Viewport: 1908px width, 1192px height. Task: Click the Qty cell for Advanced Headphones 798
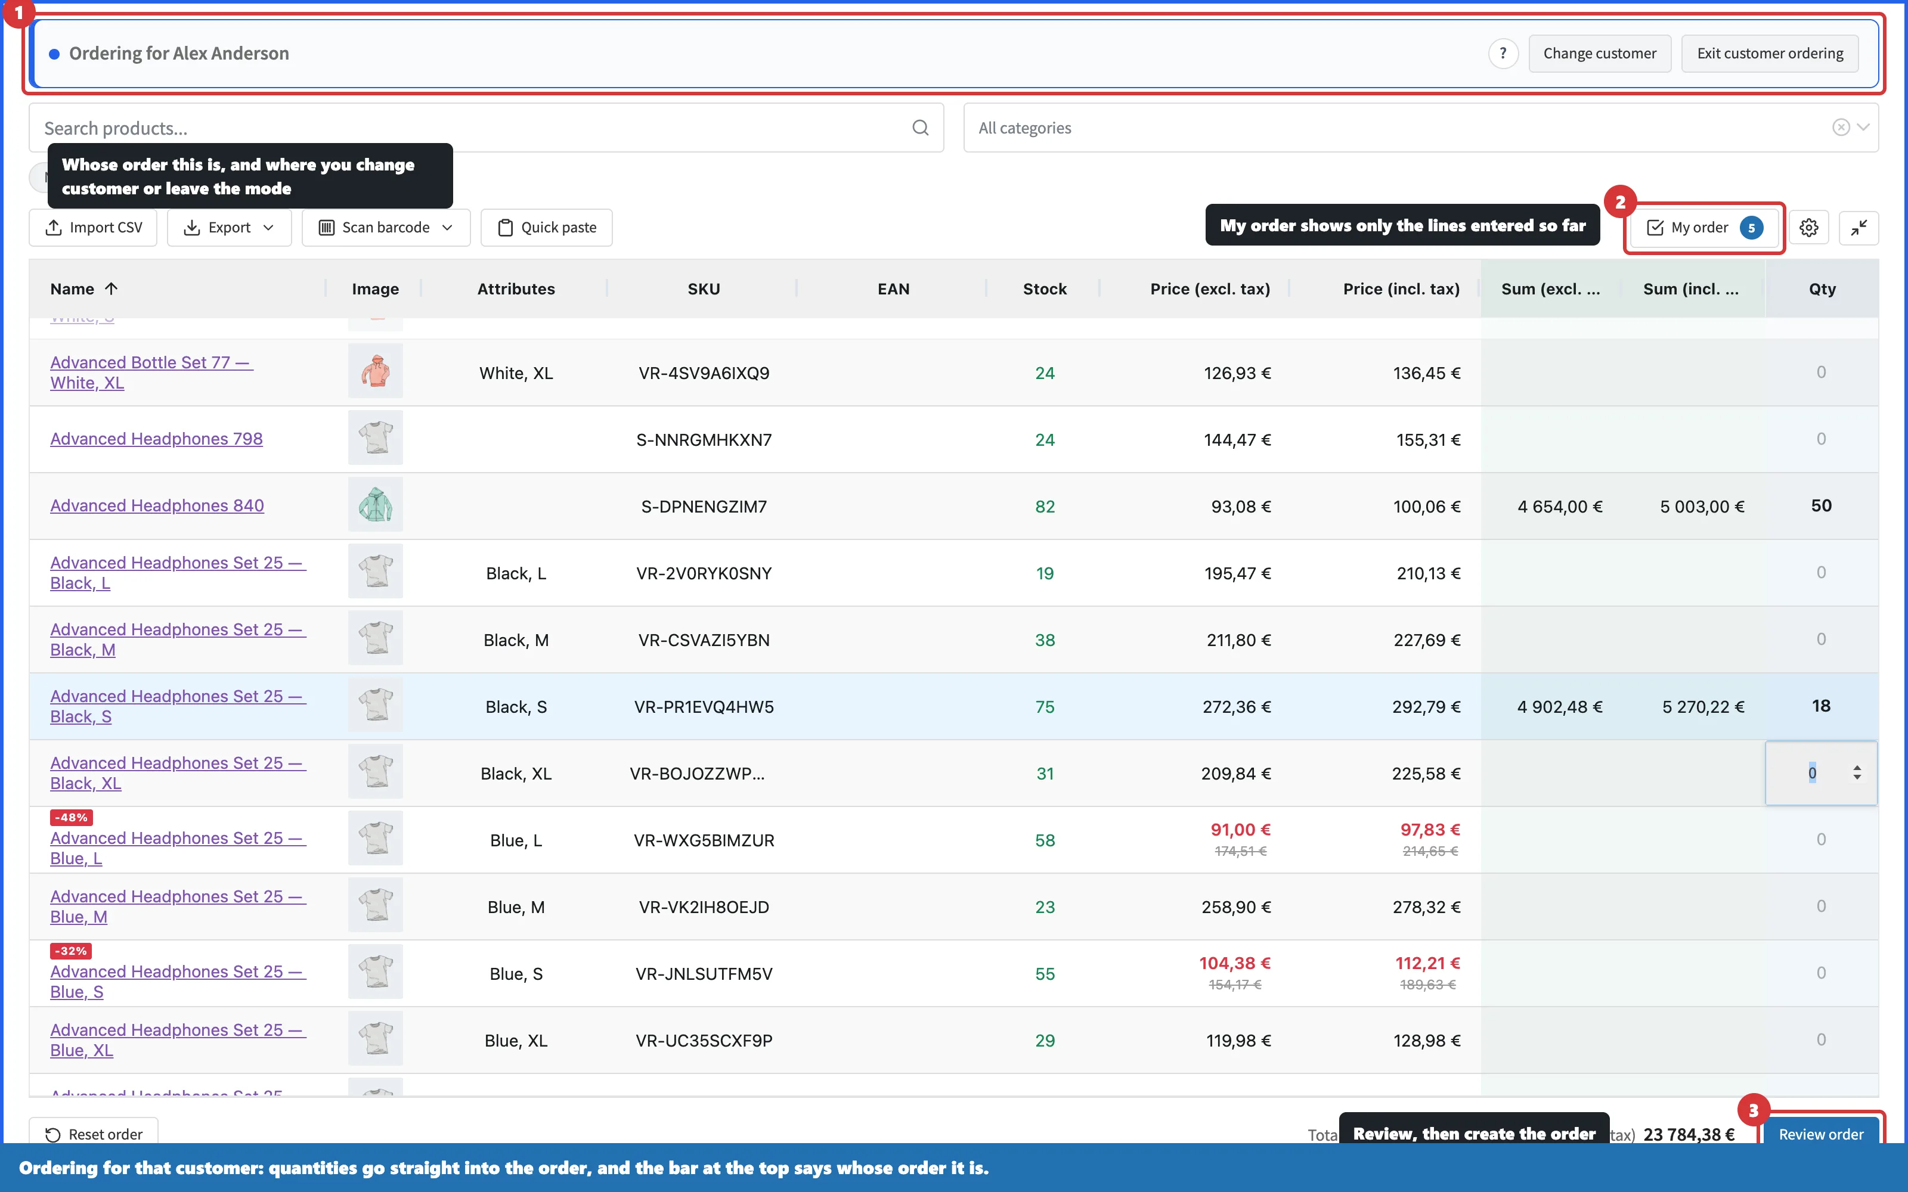pos(1820,439)
